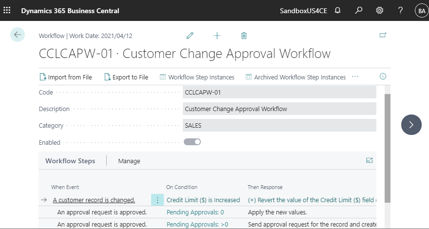The image size is (429, 229).
Task: Open response 'Revert the value of the Credit Limit'
Action: click(312, 200)
